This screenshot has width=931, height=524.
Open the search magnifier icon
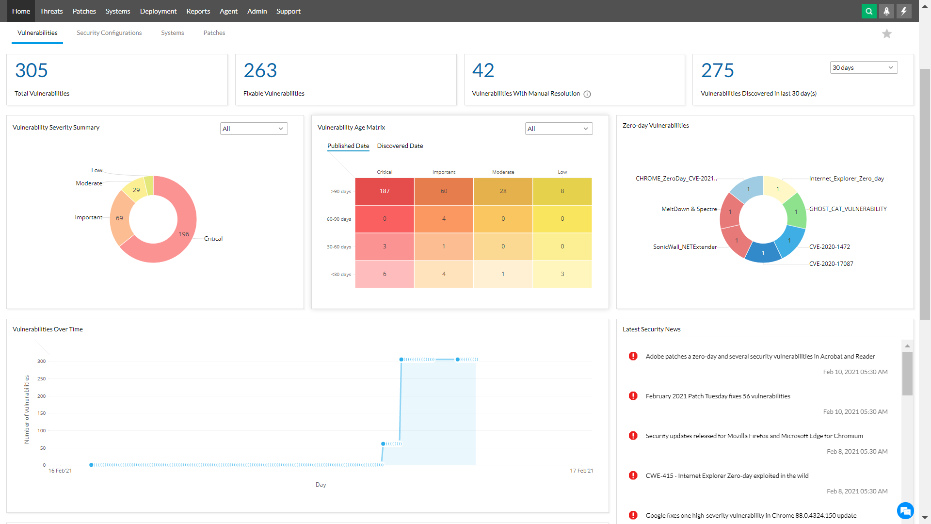pyautogui.click(x=868, y=11)
